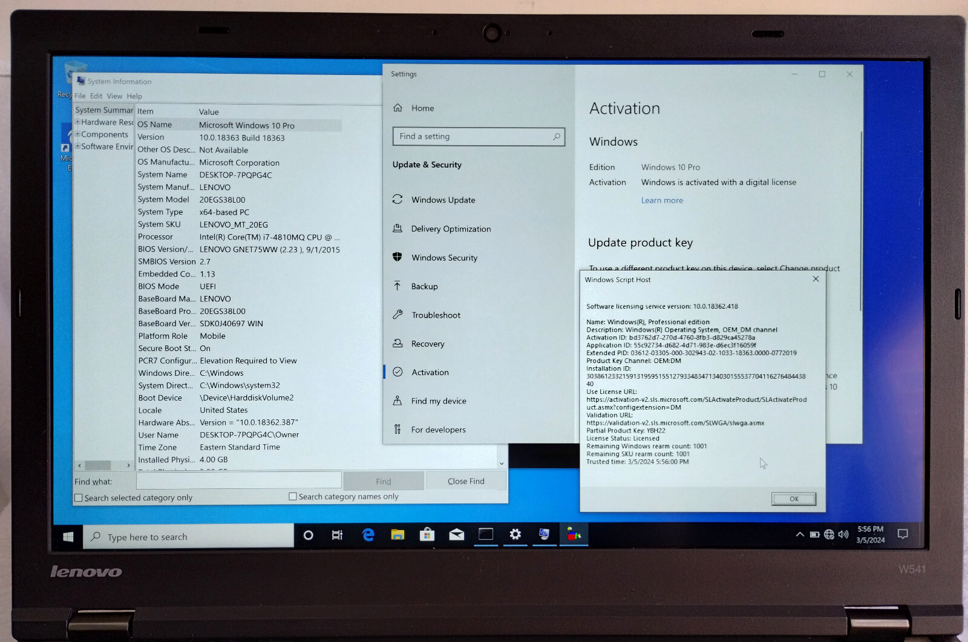Open Windows Update in the Settings sidebar
The height and width of the screenshot is (642, 968).
443,200
